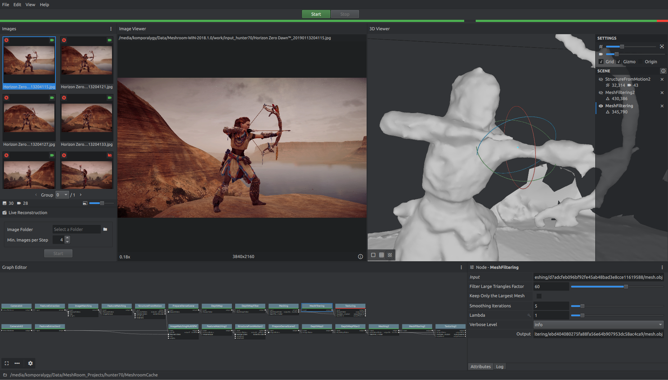The width and height of the screenshot is (668, 380).
Task: Open the Group number dropdown
Action: click(62, 195)
